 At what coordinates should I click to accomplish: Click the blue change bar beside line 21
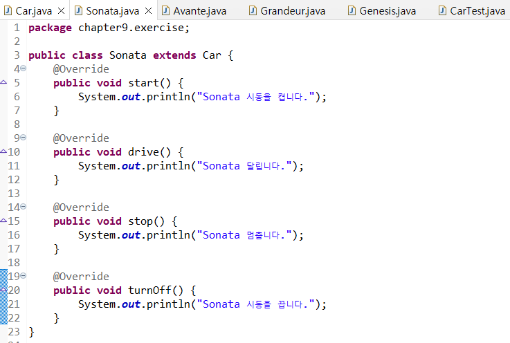pos(3,304)
